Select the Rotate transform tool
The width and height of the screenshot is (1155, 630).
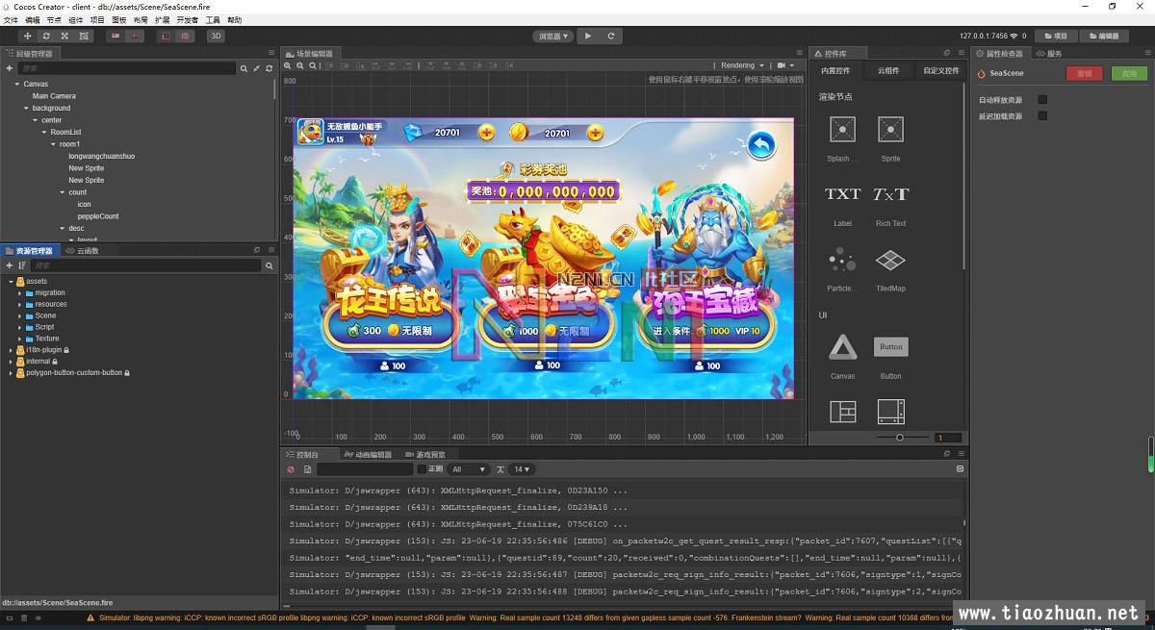tap(46, 36)
